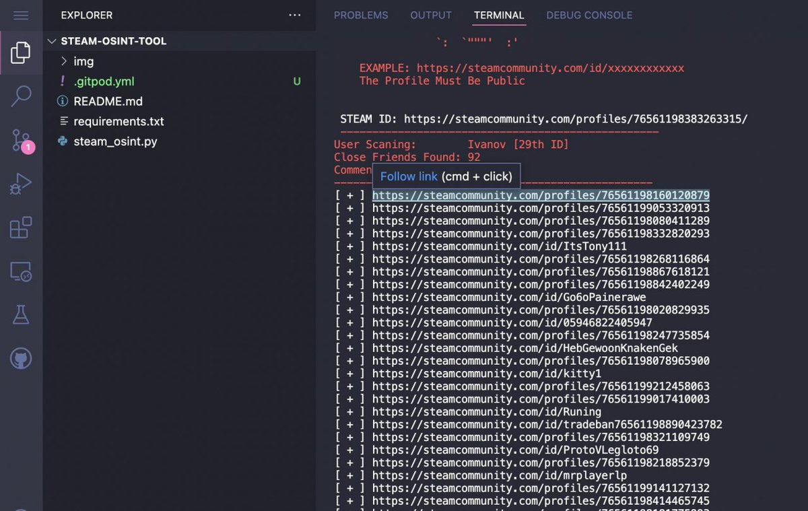The image size is (808, 511).
Task: Open the id/kitty1 link
Action: point(487,374)
